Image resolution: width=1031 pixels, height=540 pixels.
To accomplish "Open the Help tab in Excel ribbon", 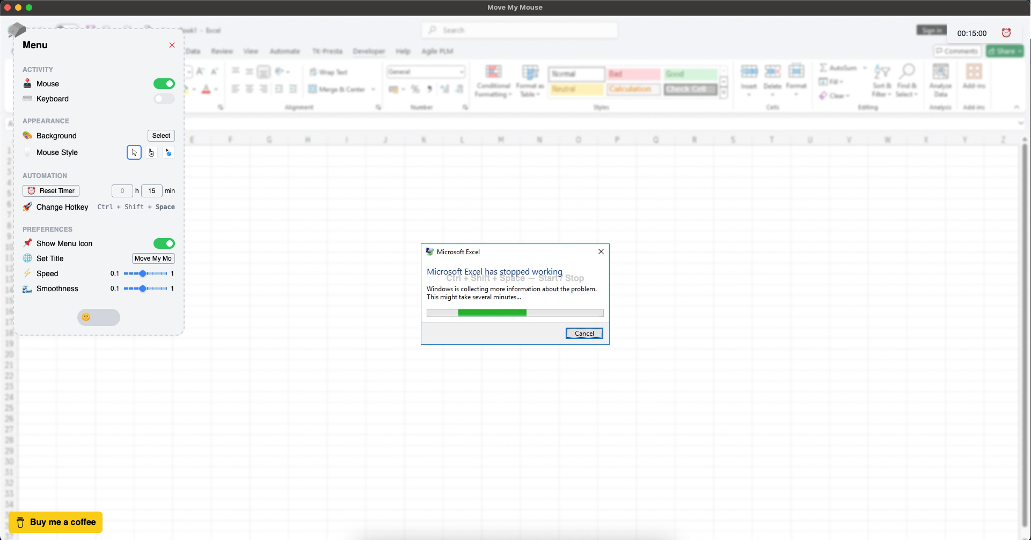I will tap(403, 51).
